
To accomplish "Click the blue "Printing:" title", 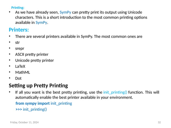I will (18, 7).
